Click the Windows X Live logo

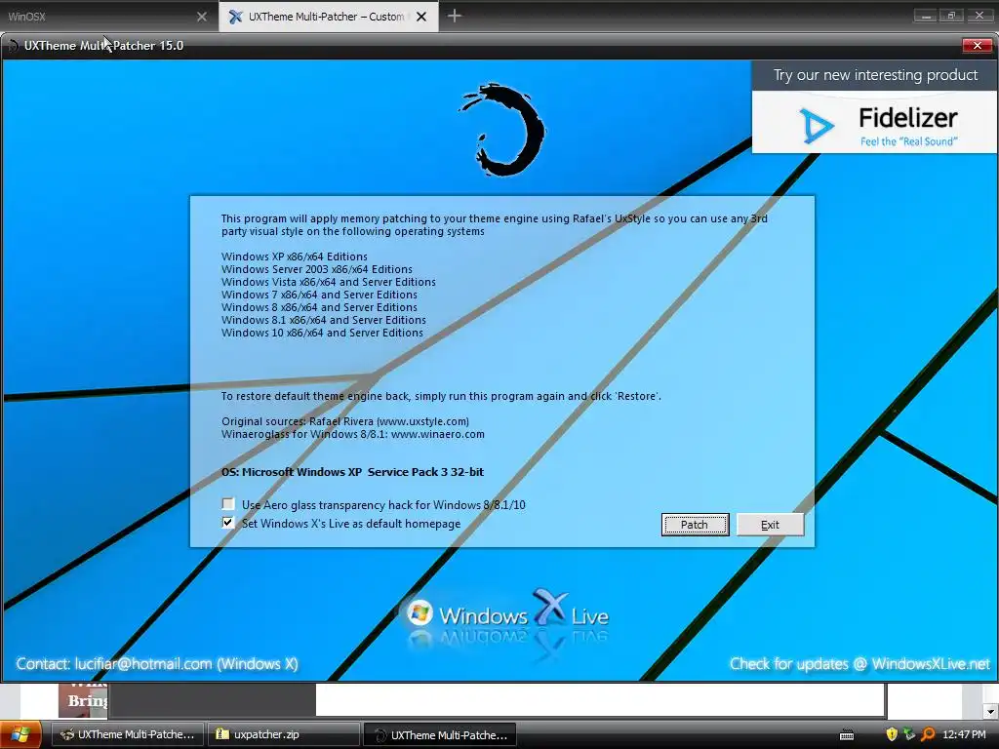[507, 612]
